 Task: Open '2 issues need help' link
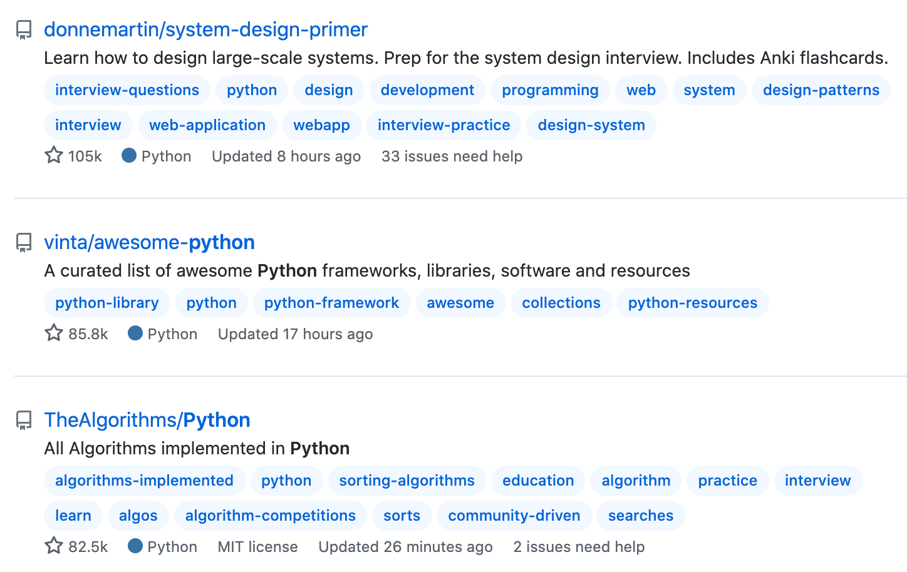tap(579, 546)
